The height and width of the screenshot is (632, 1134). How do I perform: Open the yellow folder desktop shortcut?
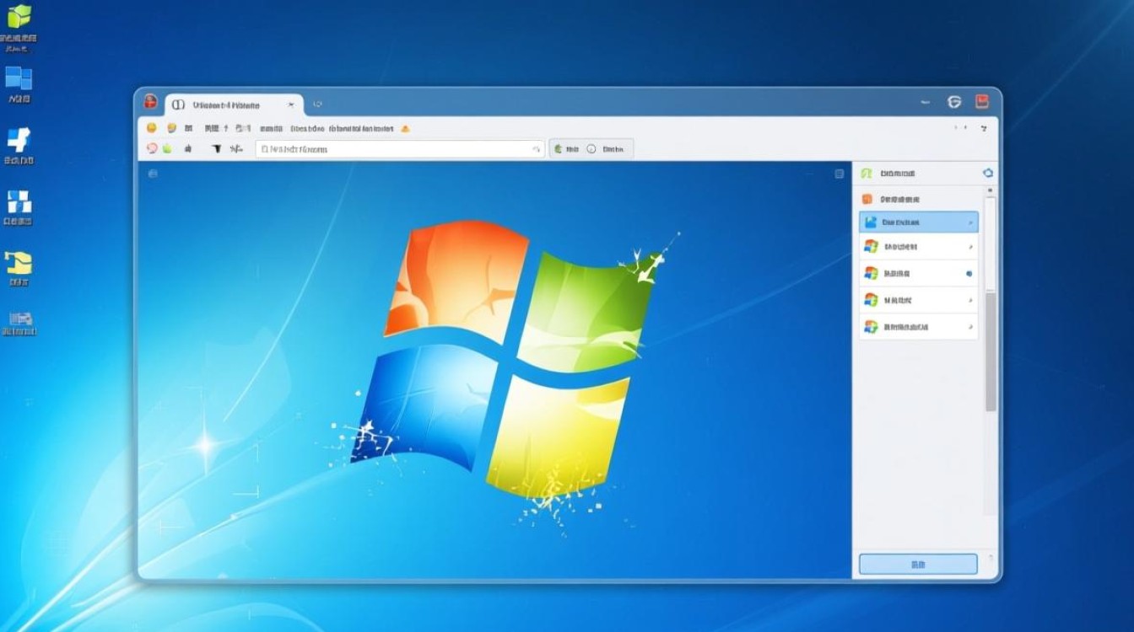tap(19, 263)
